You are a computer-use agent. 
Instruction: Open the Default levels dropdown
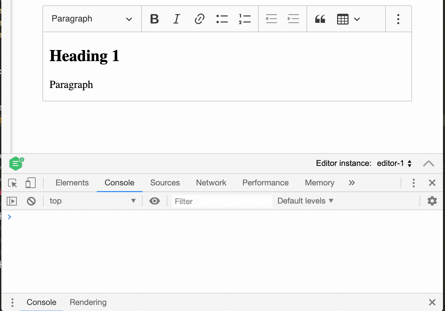[x=305, y=201]
